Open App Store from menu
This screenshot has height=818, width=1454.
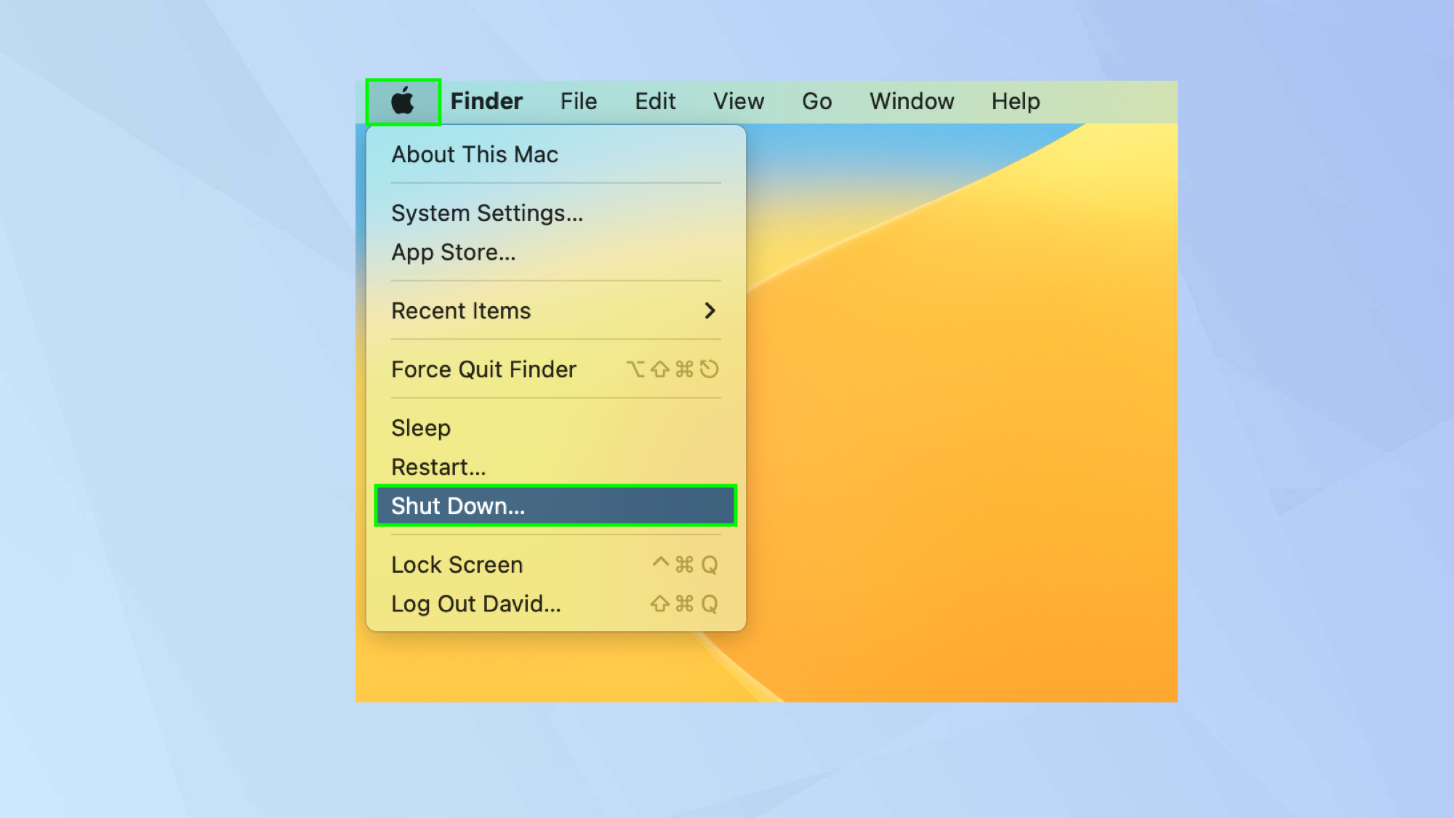[x=454, y=252]
